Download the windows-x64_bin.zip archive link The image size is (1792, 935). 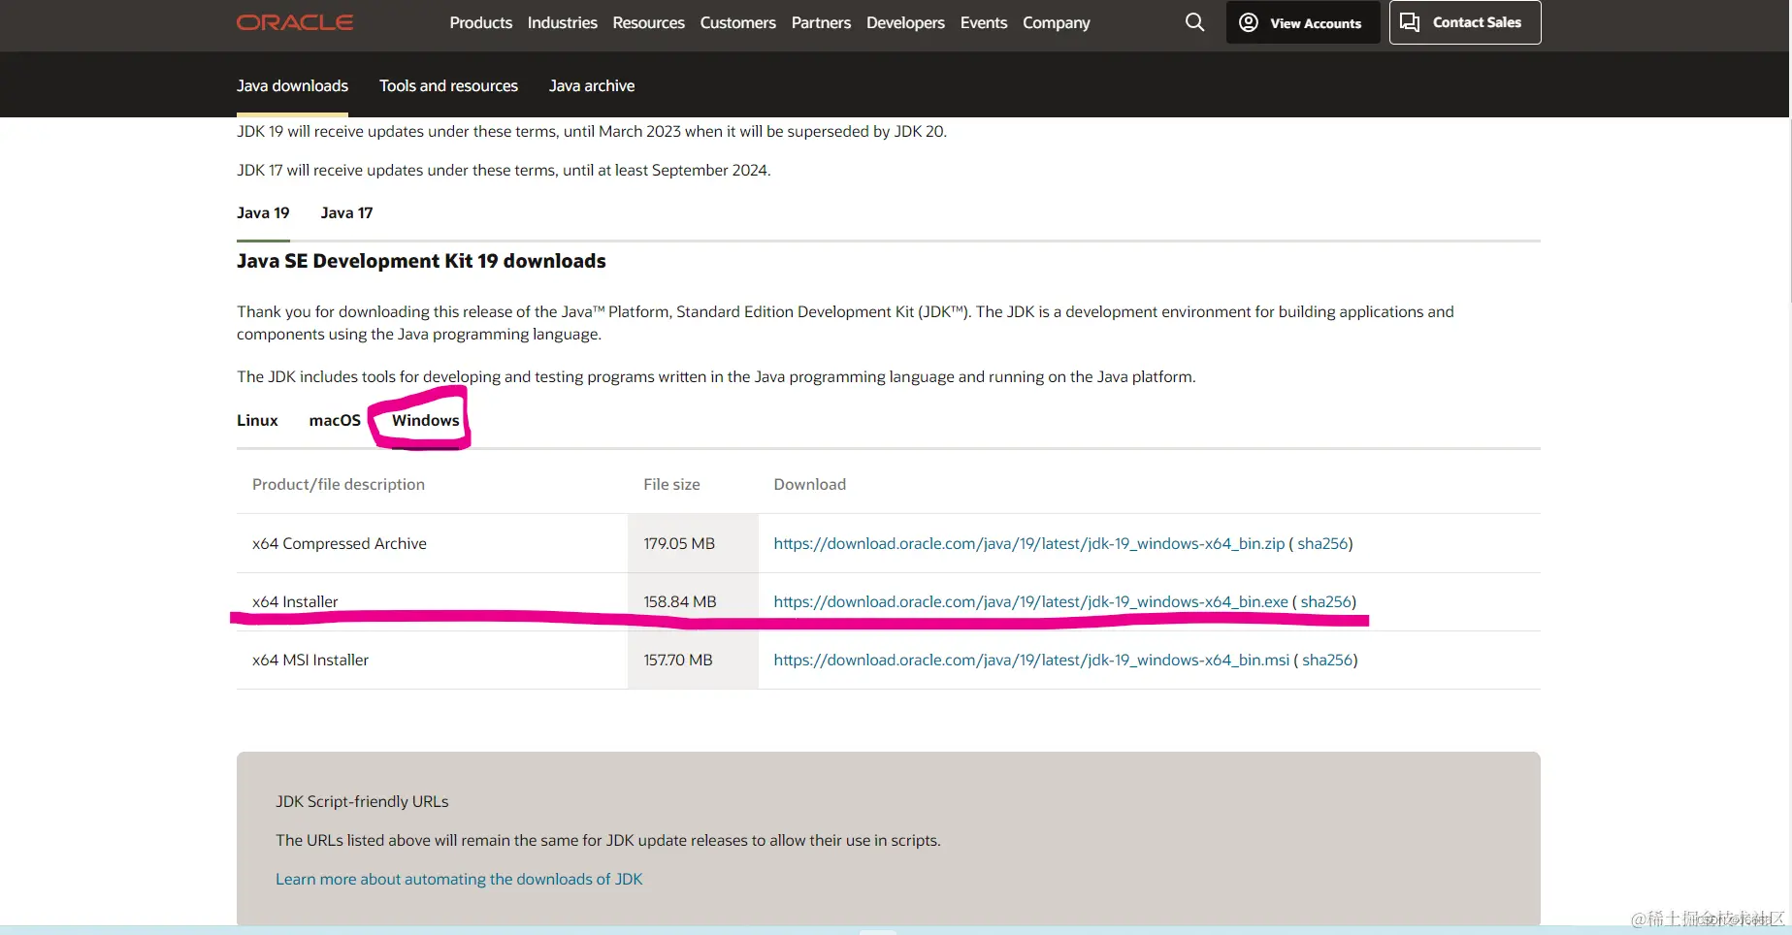pos(1028,543)
